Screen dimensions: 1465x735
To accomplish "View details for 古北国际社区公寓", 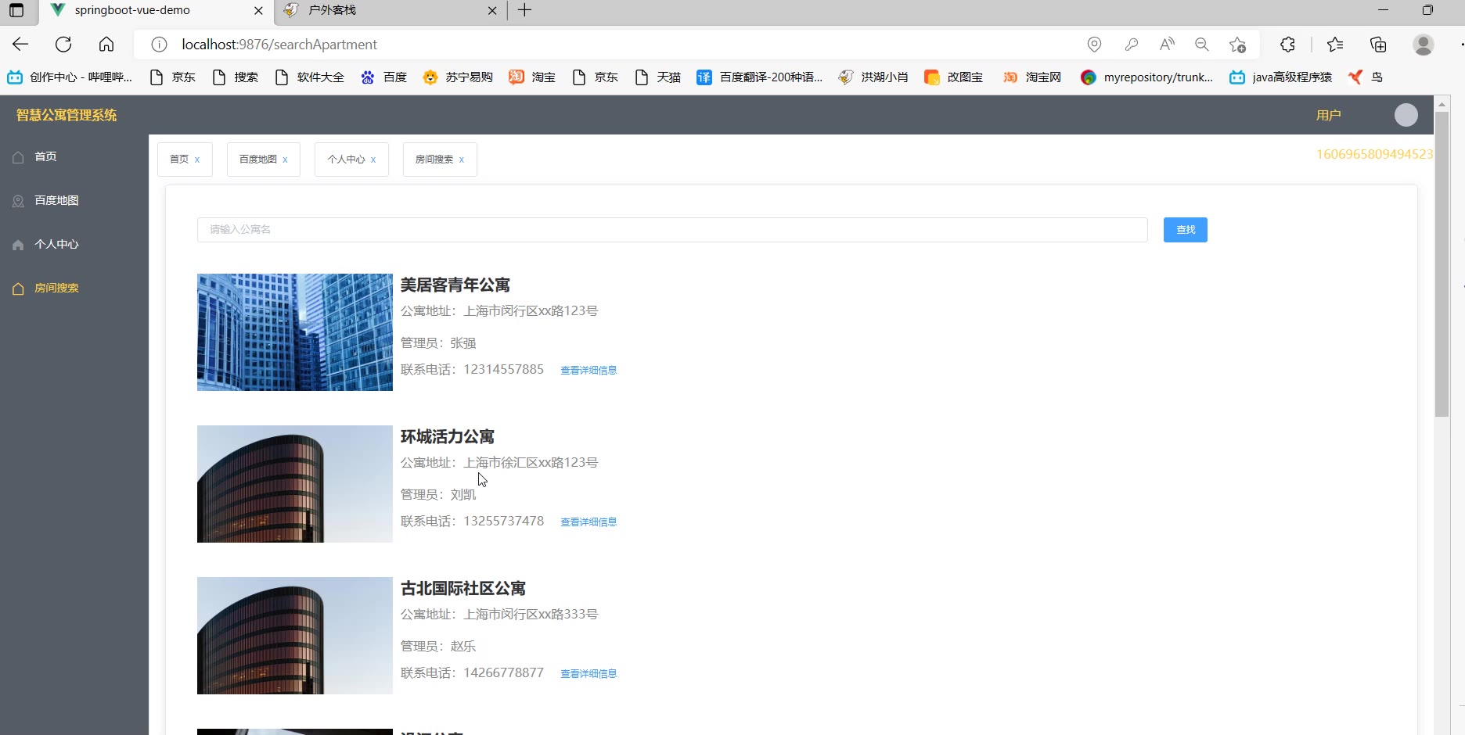I will click(x=589, y=674).
